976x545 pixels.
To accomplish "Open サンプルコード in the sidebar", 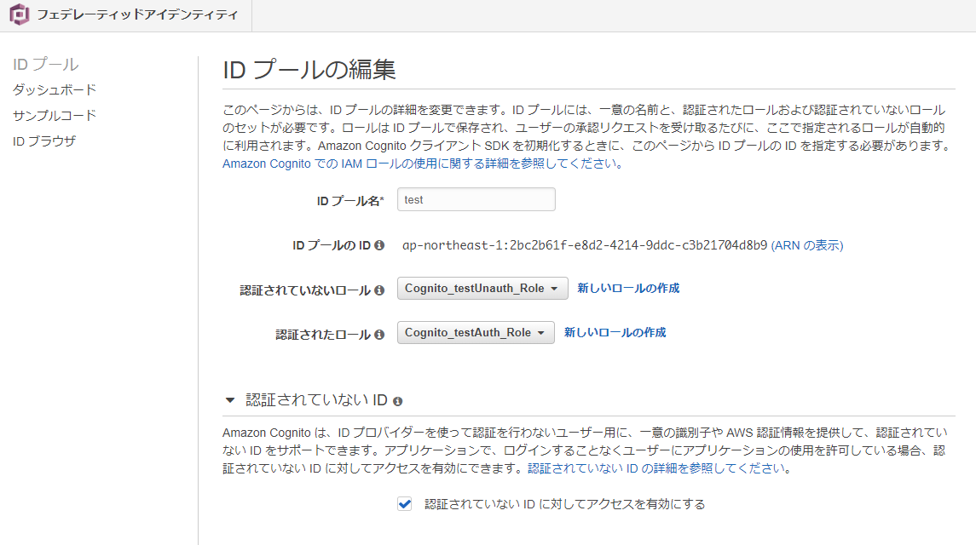I will point(55,115).
